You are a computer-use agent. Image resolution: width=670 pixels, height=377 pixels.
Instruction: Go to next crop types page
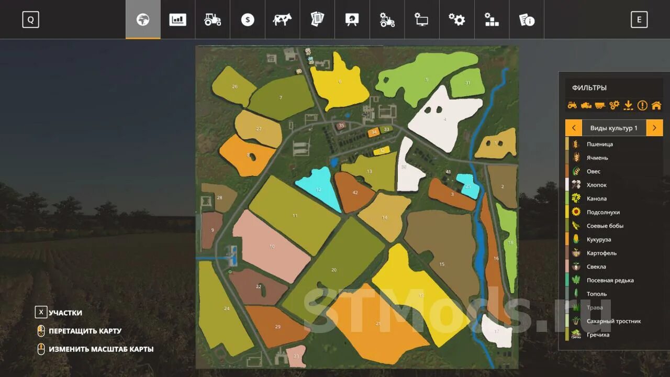654,128
